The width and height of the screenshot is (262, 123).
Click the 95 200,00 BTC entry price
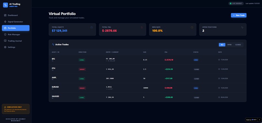click(110, 59)
